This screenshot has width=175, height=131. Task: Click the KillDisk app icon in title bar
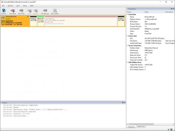tap(2, 2)
